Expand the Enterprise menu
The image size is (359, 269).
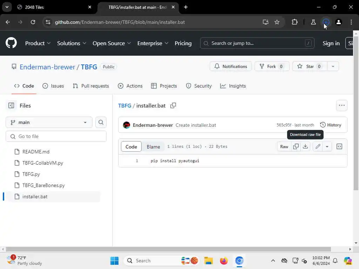(153, 43)
